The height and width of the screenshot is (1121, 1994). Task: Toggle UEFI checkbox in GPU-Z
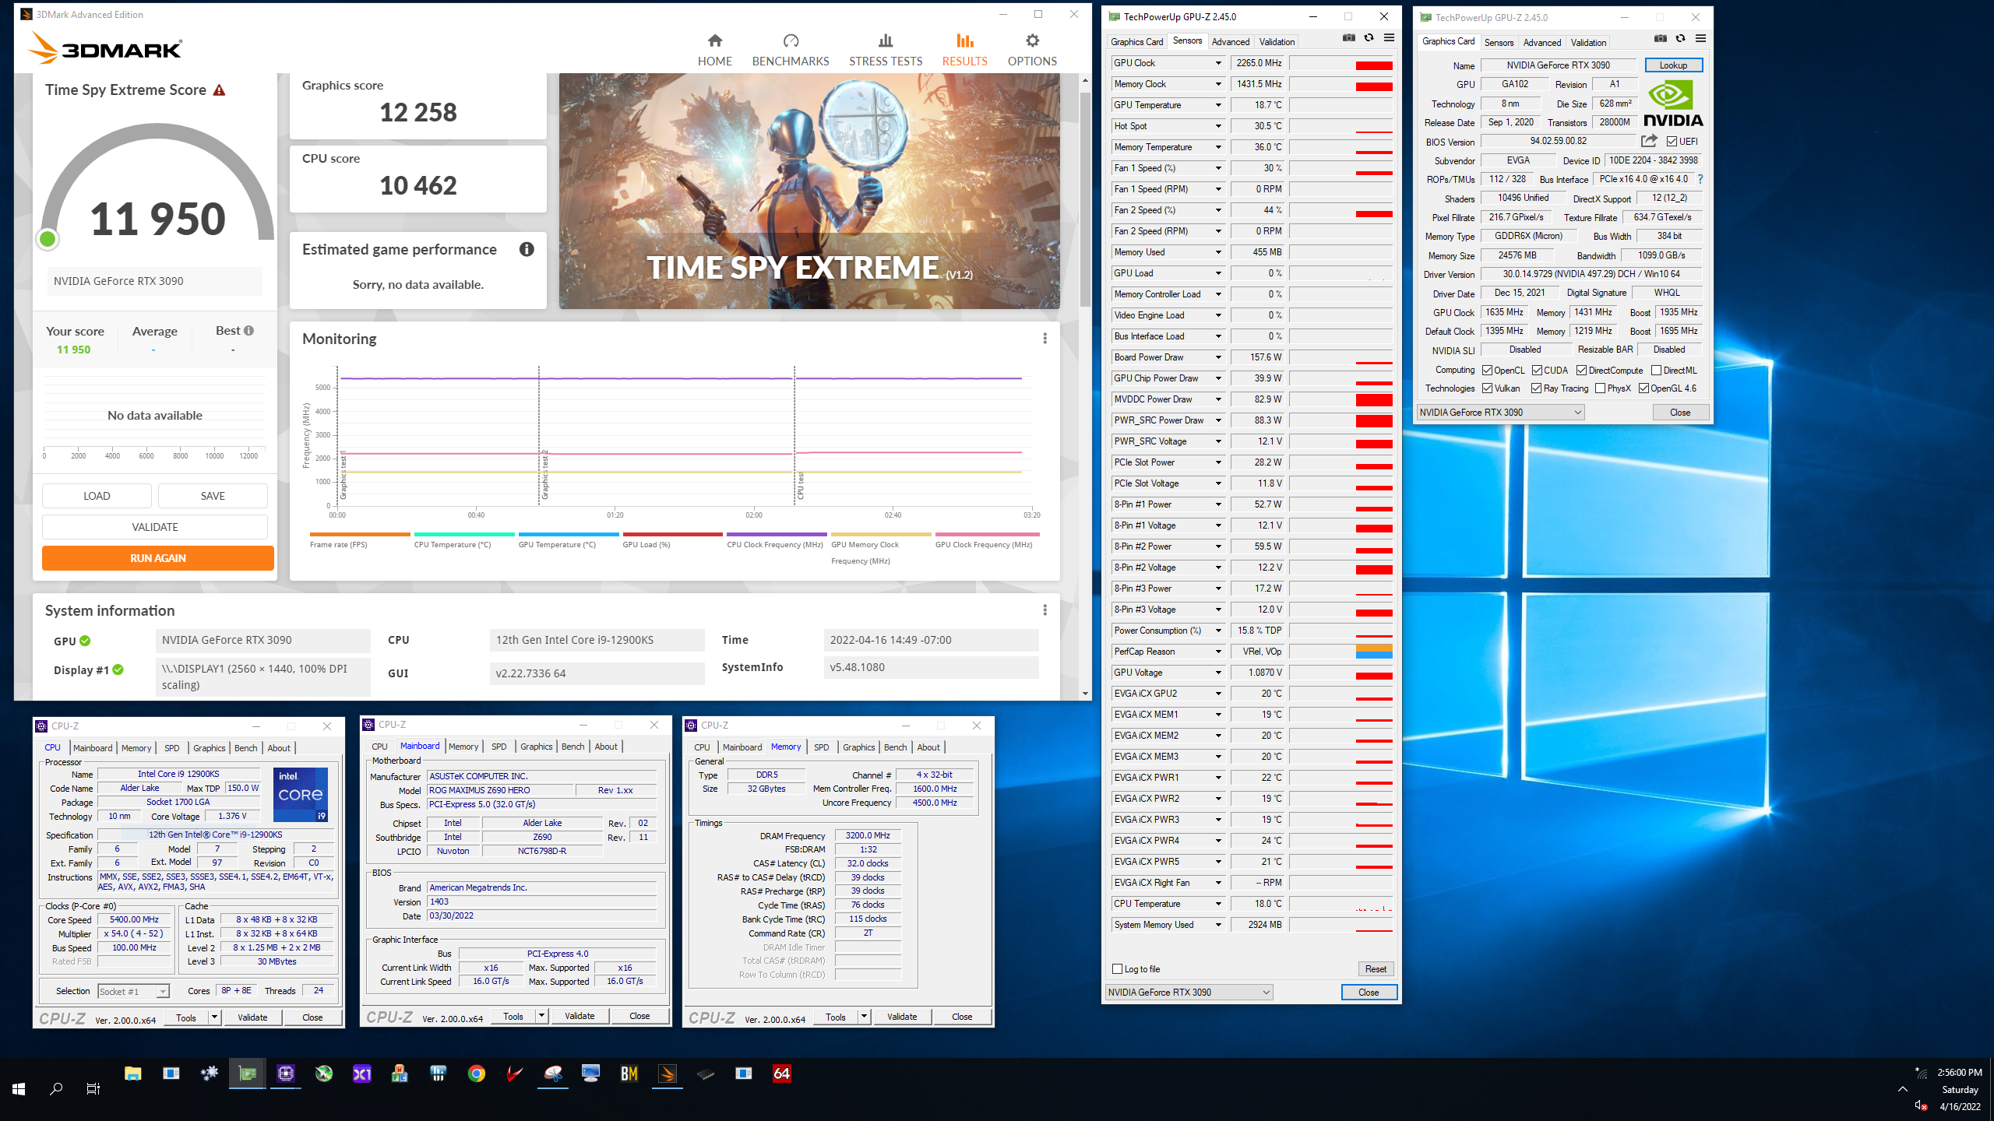click(1672, 142)
